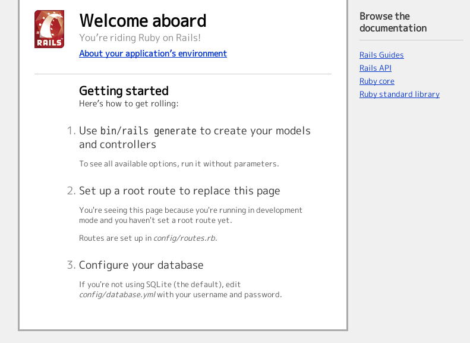
Task: Click the Welcome aboard heading
Action: tap(143, 21)
